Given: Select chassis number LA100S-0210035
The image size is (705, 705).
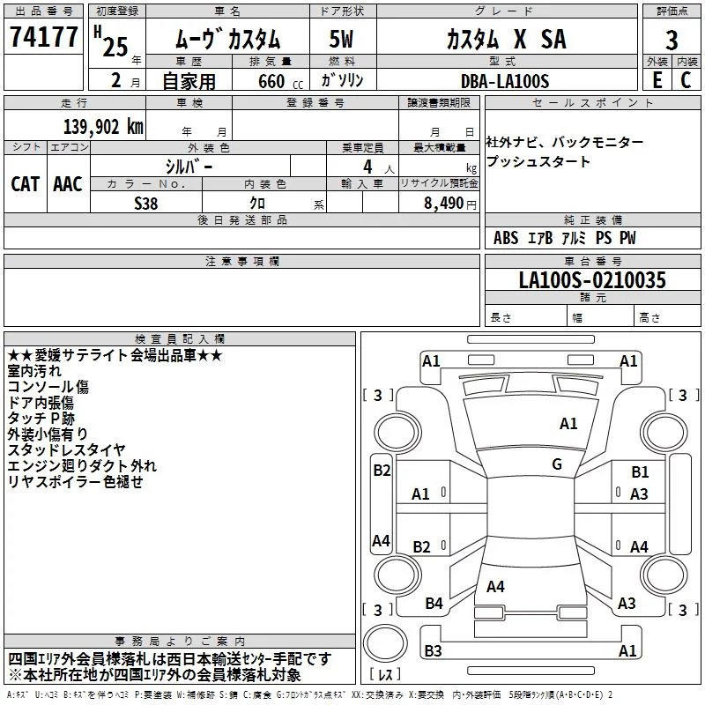Looking at the screenshot, I should pyautogui.click(x=592, y=280).
